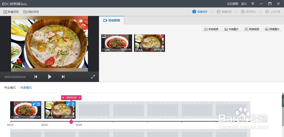Go to step 2 编辑声音
Screen dimensions: 284x137
coord(224,12)
